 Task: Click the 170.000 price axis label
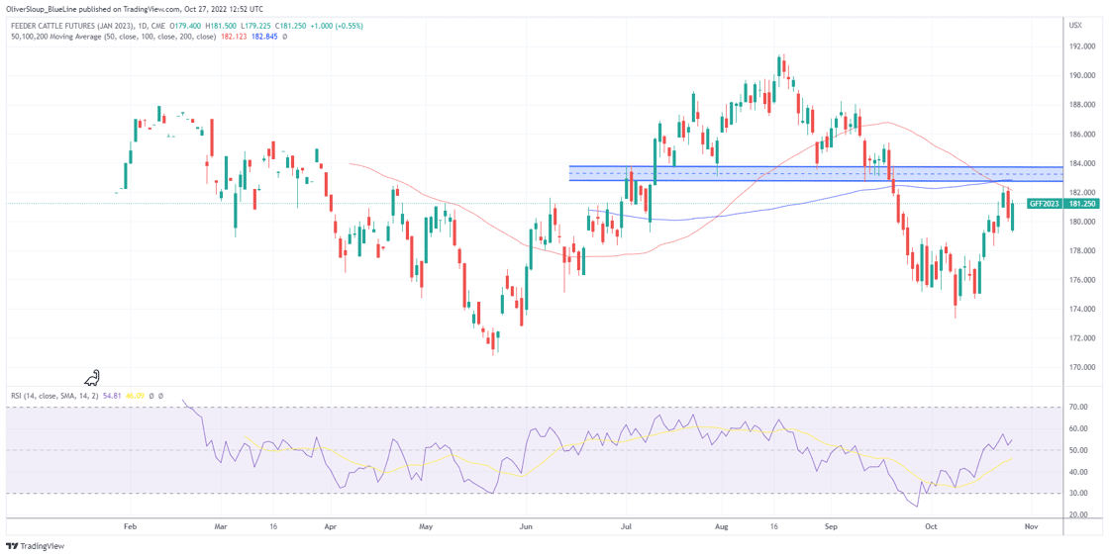(x=1081, y=367)
